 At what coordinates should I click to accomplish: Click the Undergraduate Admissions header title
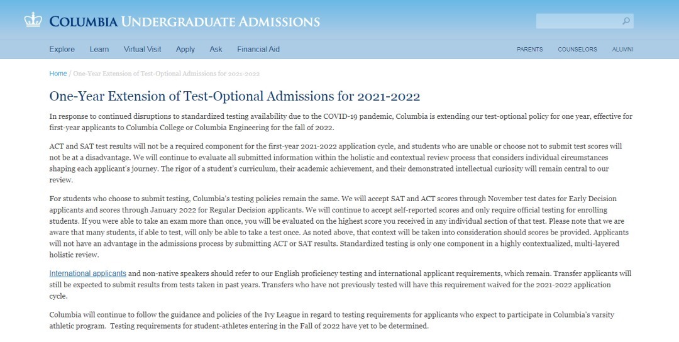click(220, 21)
